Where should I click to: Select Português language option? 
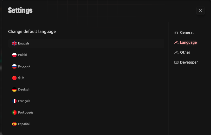pos(86,113)
